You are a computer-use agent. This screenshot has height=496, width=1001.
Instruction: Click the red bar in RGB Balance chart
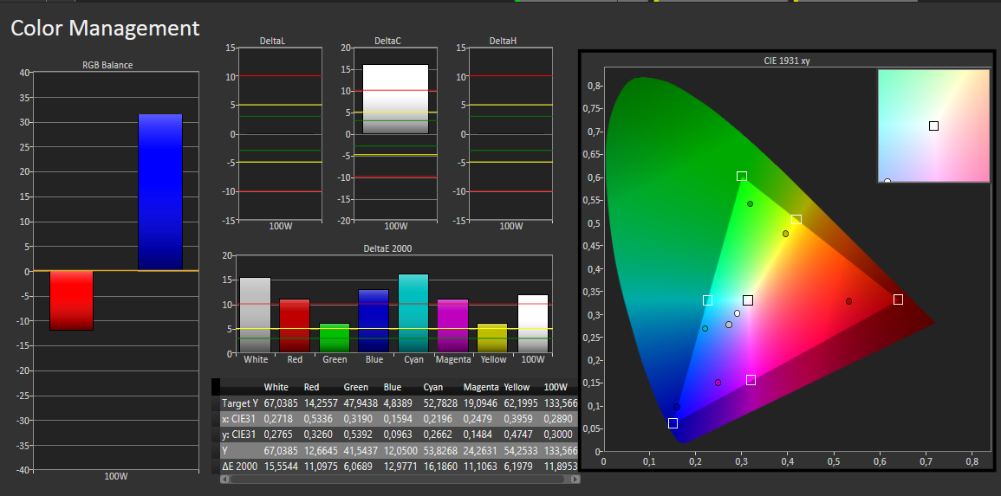click(71, 300)
